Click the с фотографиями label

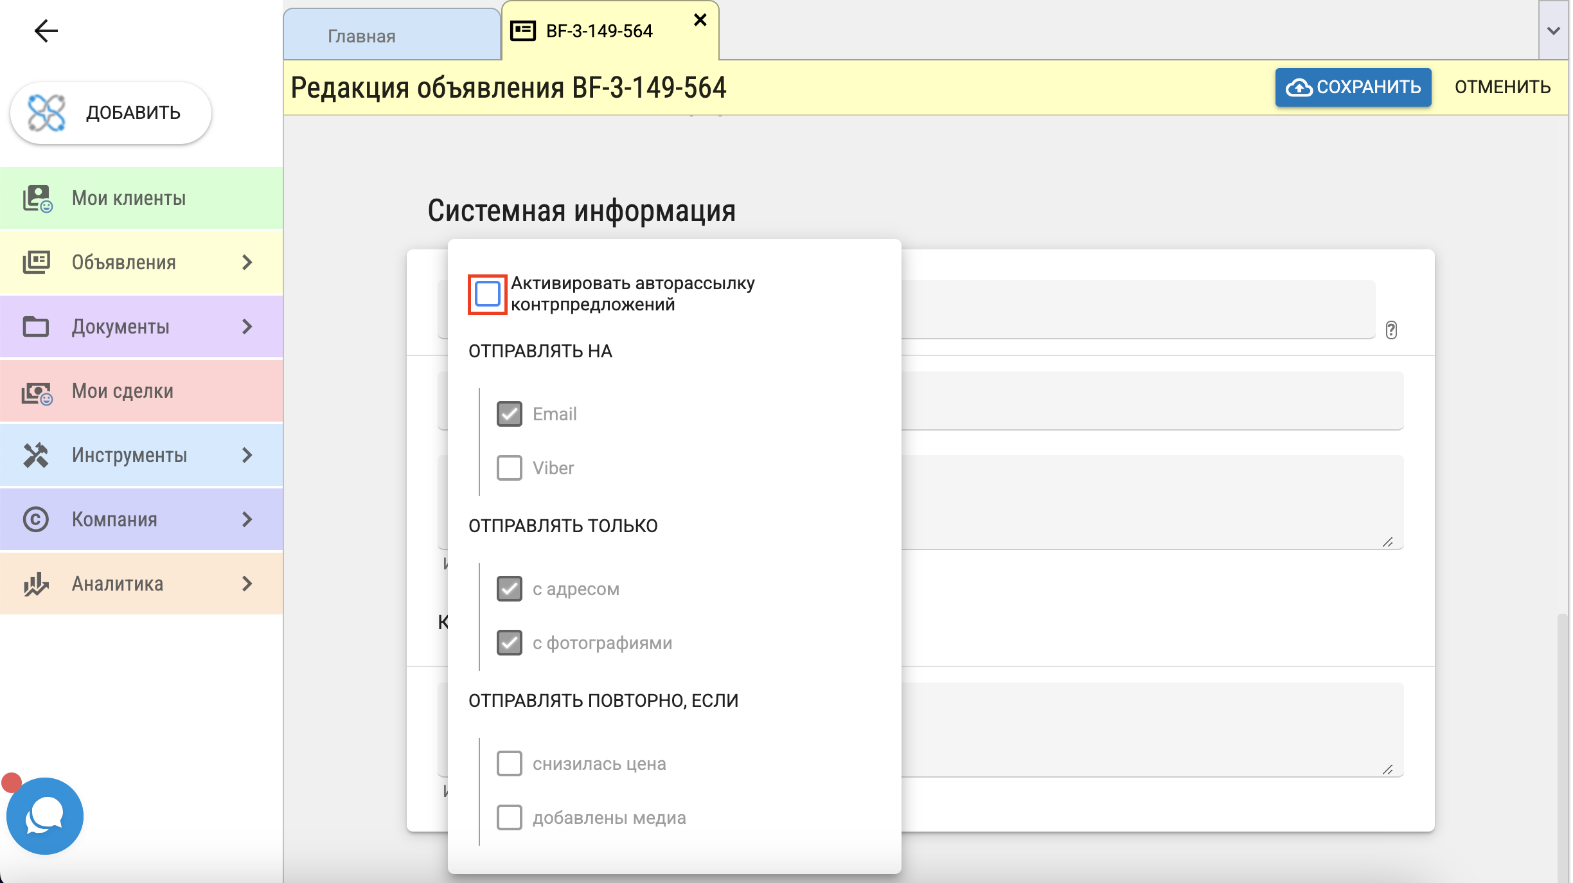pos(602,643)
